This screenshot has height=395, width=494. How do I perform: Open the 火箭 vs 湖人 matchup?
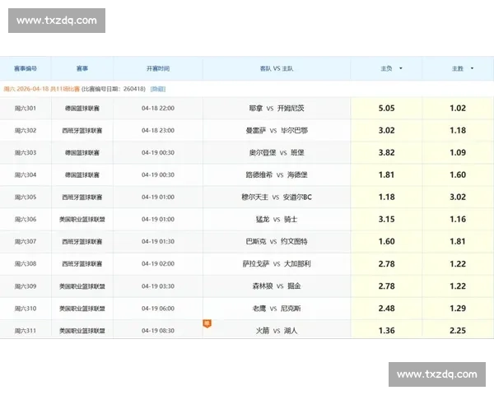tap(277, 331)
